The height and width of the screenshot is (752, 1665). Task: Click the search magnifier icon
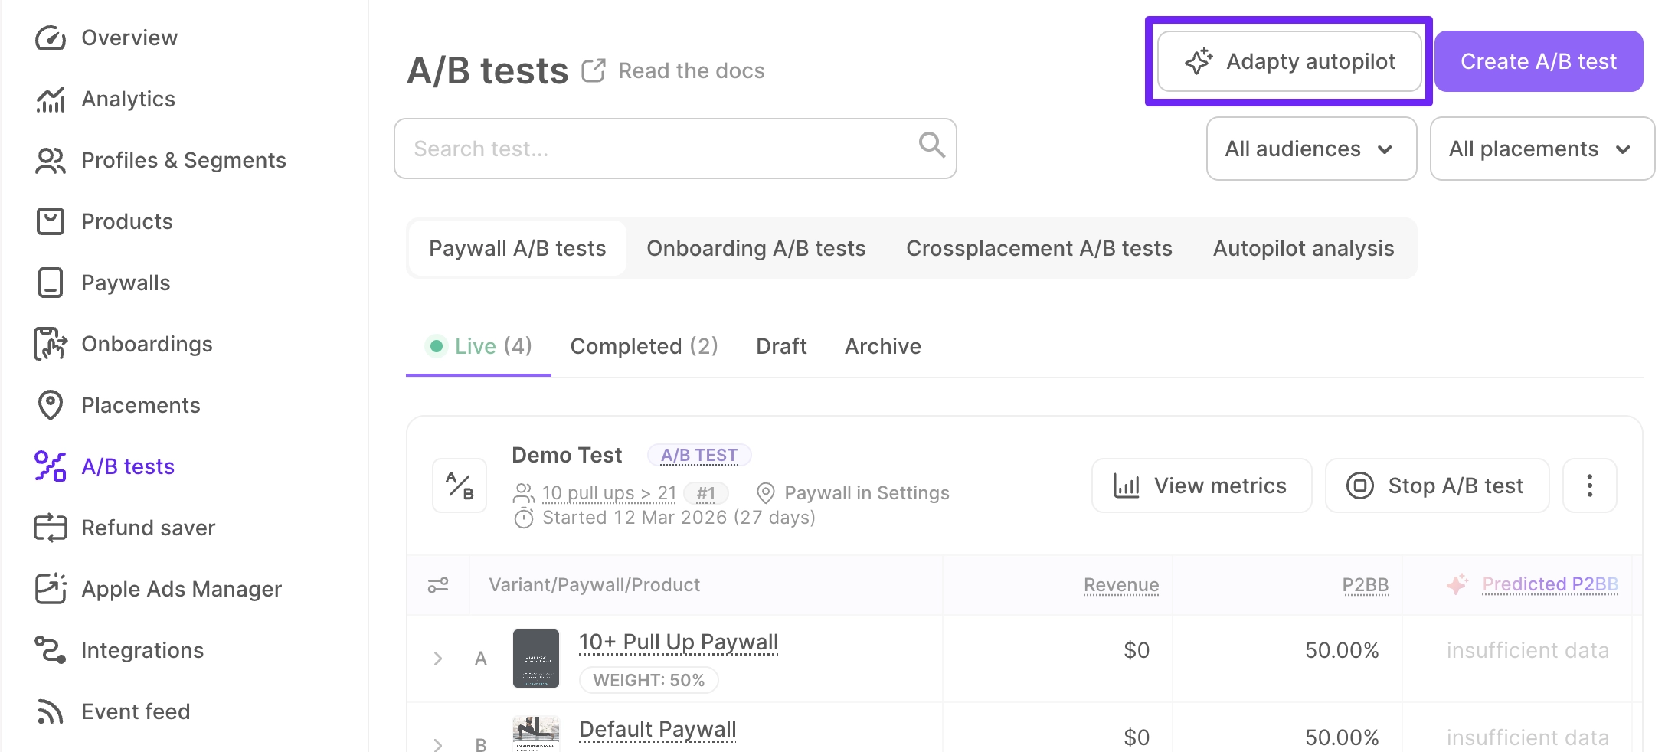click(x=931, y=148)
